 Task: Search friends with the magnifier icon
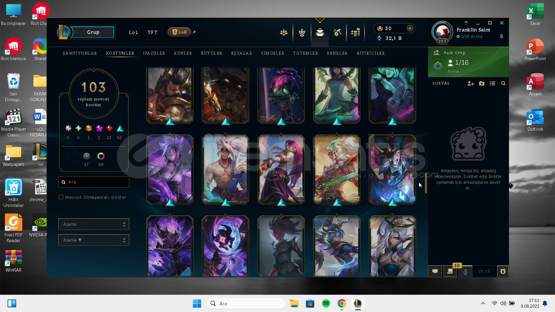point(503,83)
